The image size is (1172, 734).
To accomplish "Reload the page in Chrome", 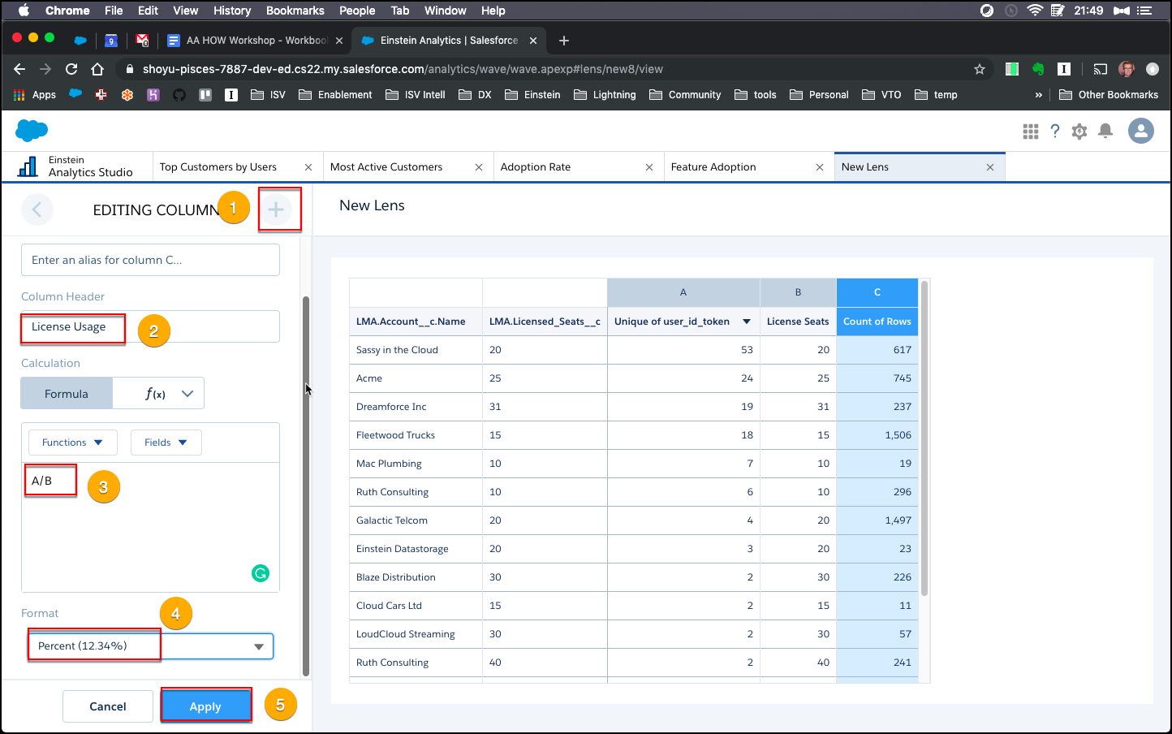I will pos(71,69).
